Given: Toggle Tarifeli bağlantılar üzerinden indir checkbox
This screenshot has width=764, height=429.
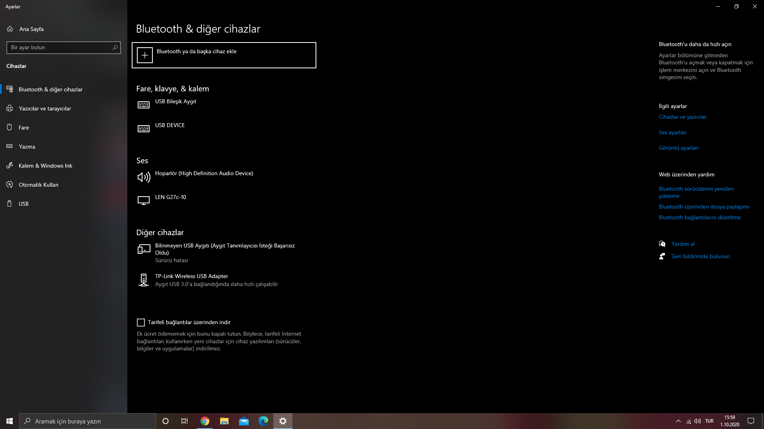Looking at the screenshot, I should [141, 323].
